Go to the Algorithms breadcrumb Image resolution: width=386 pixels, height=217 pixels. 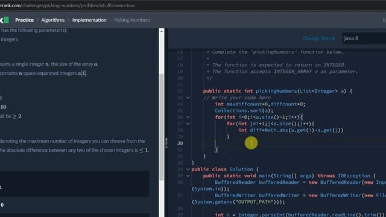coord(53,20)
